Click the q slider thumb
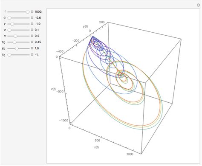 click(x=9, y=30)
